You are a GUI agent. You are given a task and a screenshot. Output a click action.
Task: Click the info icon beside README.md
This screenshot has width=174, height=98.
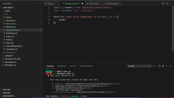pyautogui.click(x=3, y=65)
